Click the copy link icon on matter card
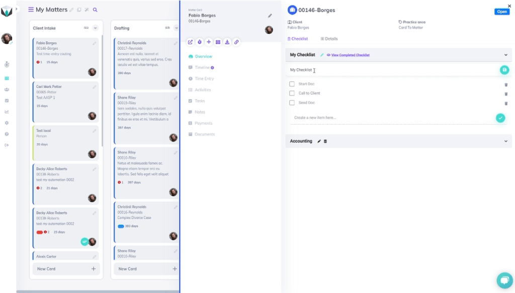 236,42
